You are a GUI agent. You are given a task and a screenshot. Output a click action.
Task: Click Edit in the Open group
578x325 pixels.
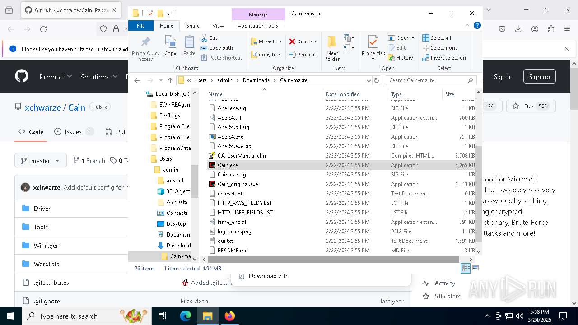397,48
